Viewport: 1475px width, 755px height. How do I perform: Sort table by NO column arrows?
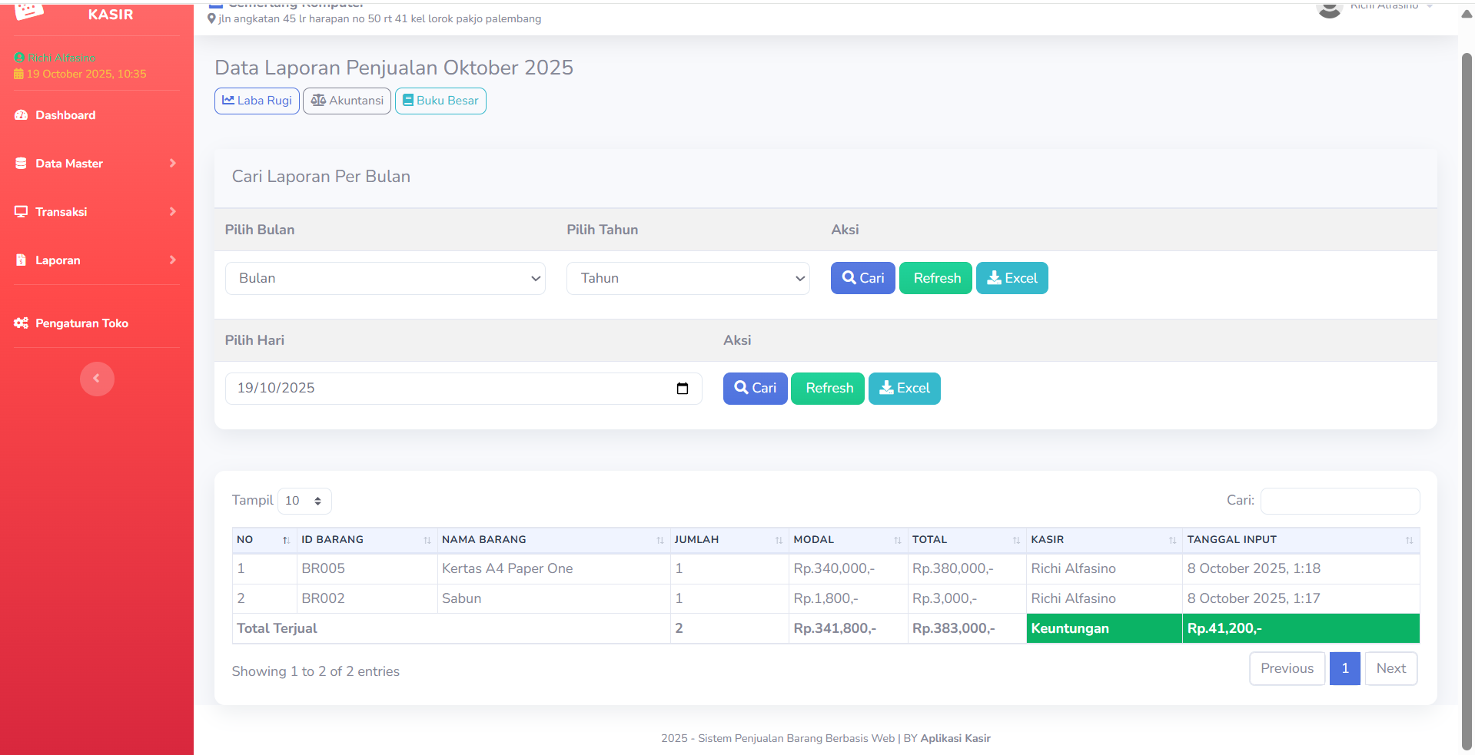tap(286, 541)
